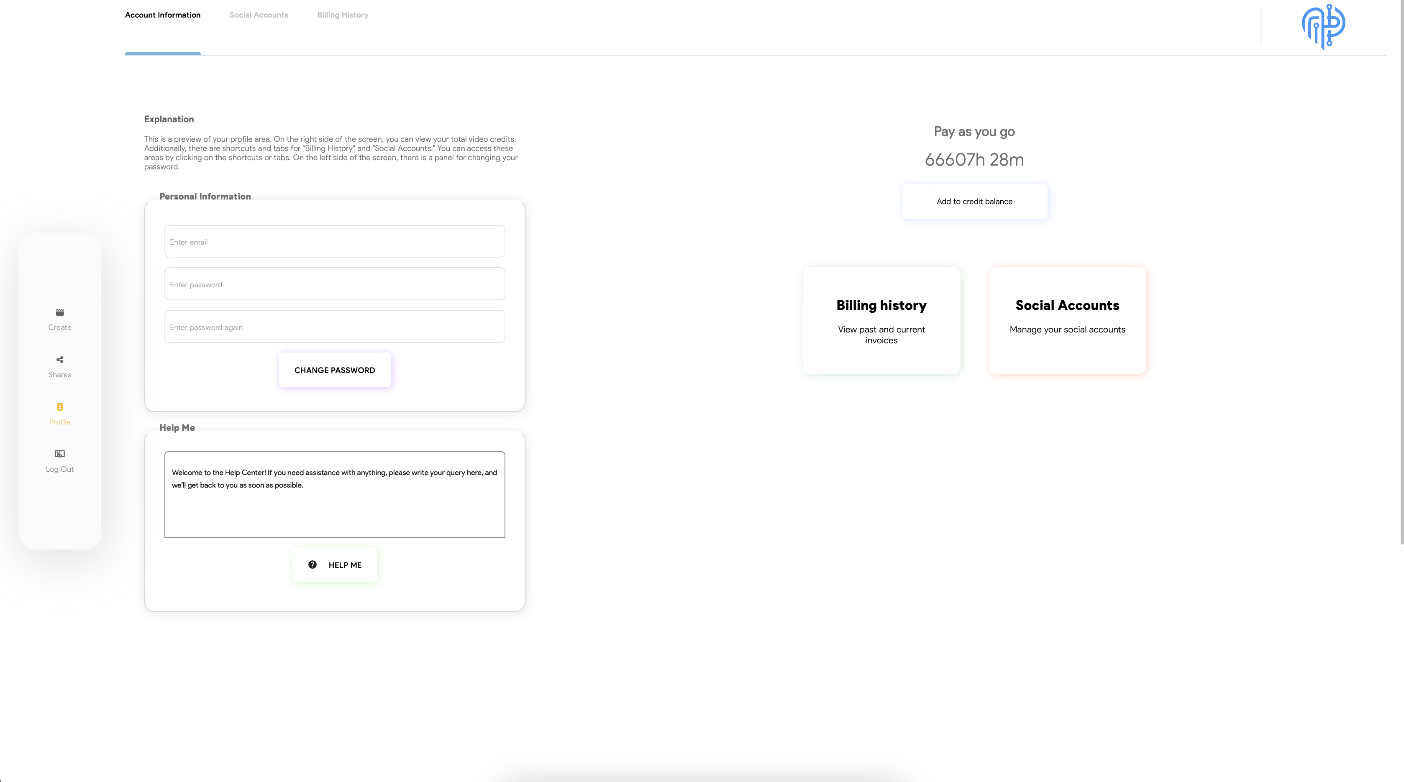Click inside the Help Center text area
Viewport: 1404px width, 782px height.
(x=335, y=509)
